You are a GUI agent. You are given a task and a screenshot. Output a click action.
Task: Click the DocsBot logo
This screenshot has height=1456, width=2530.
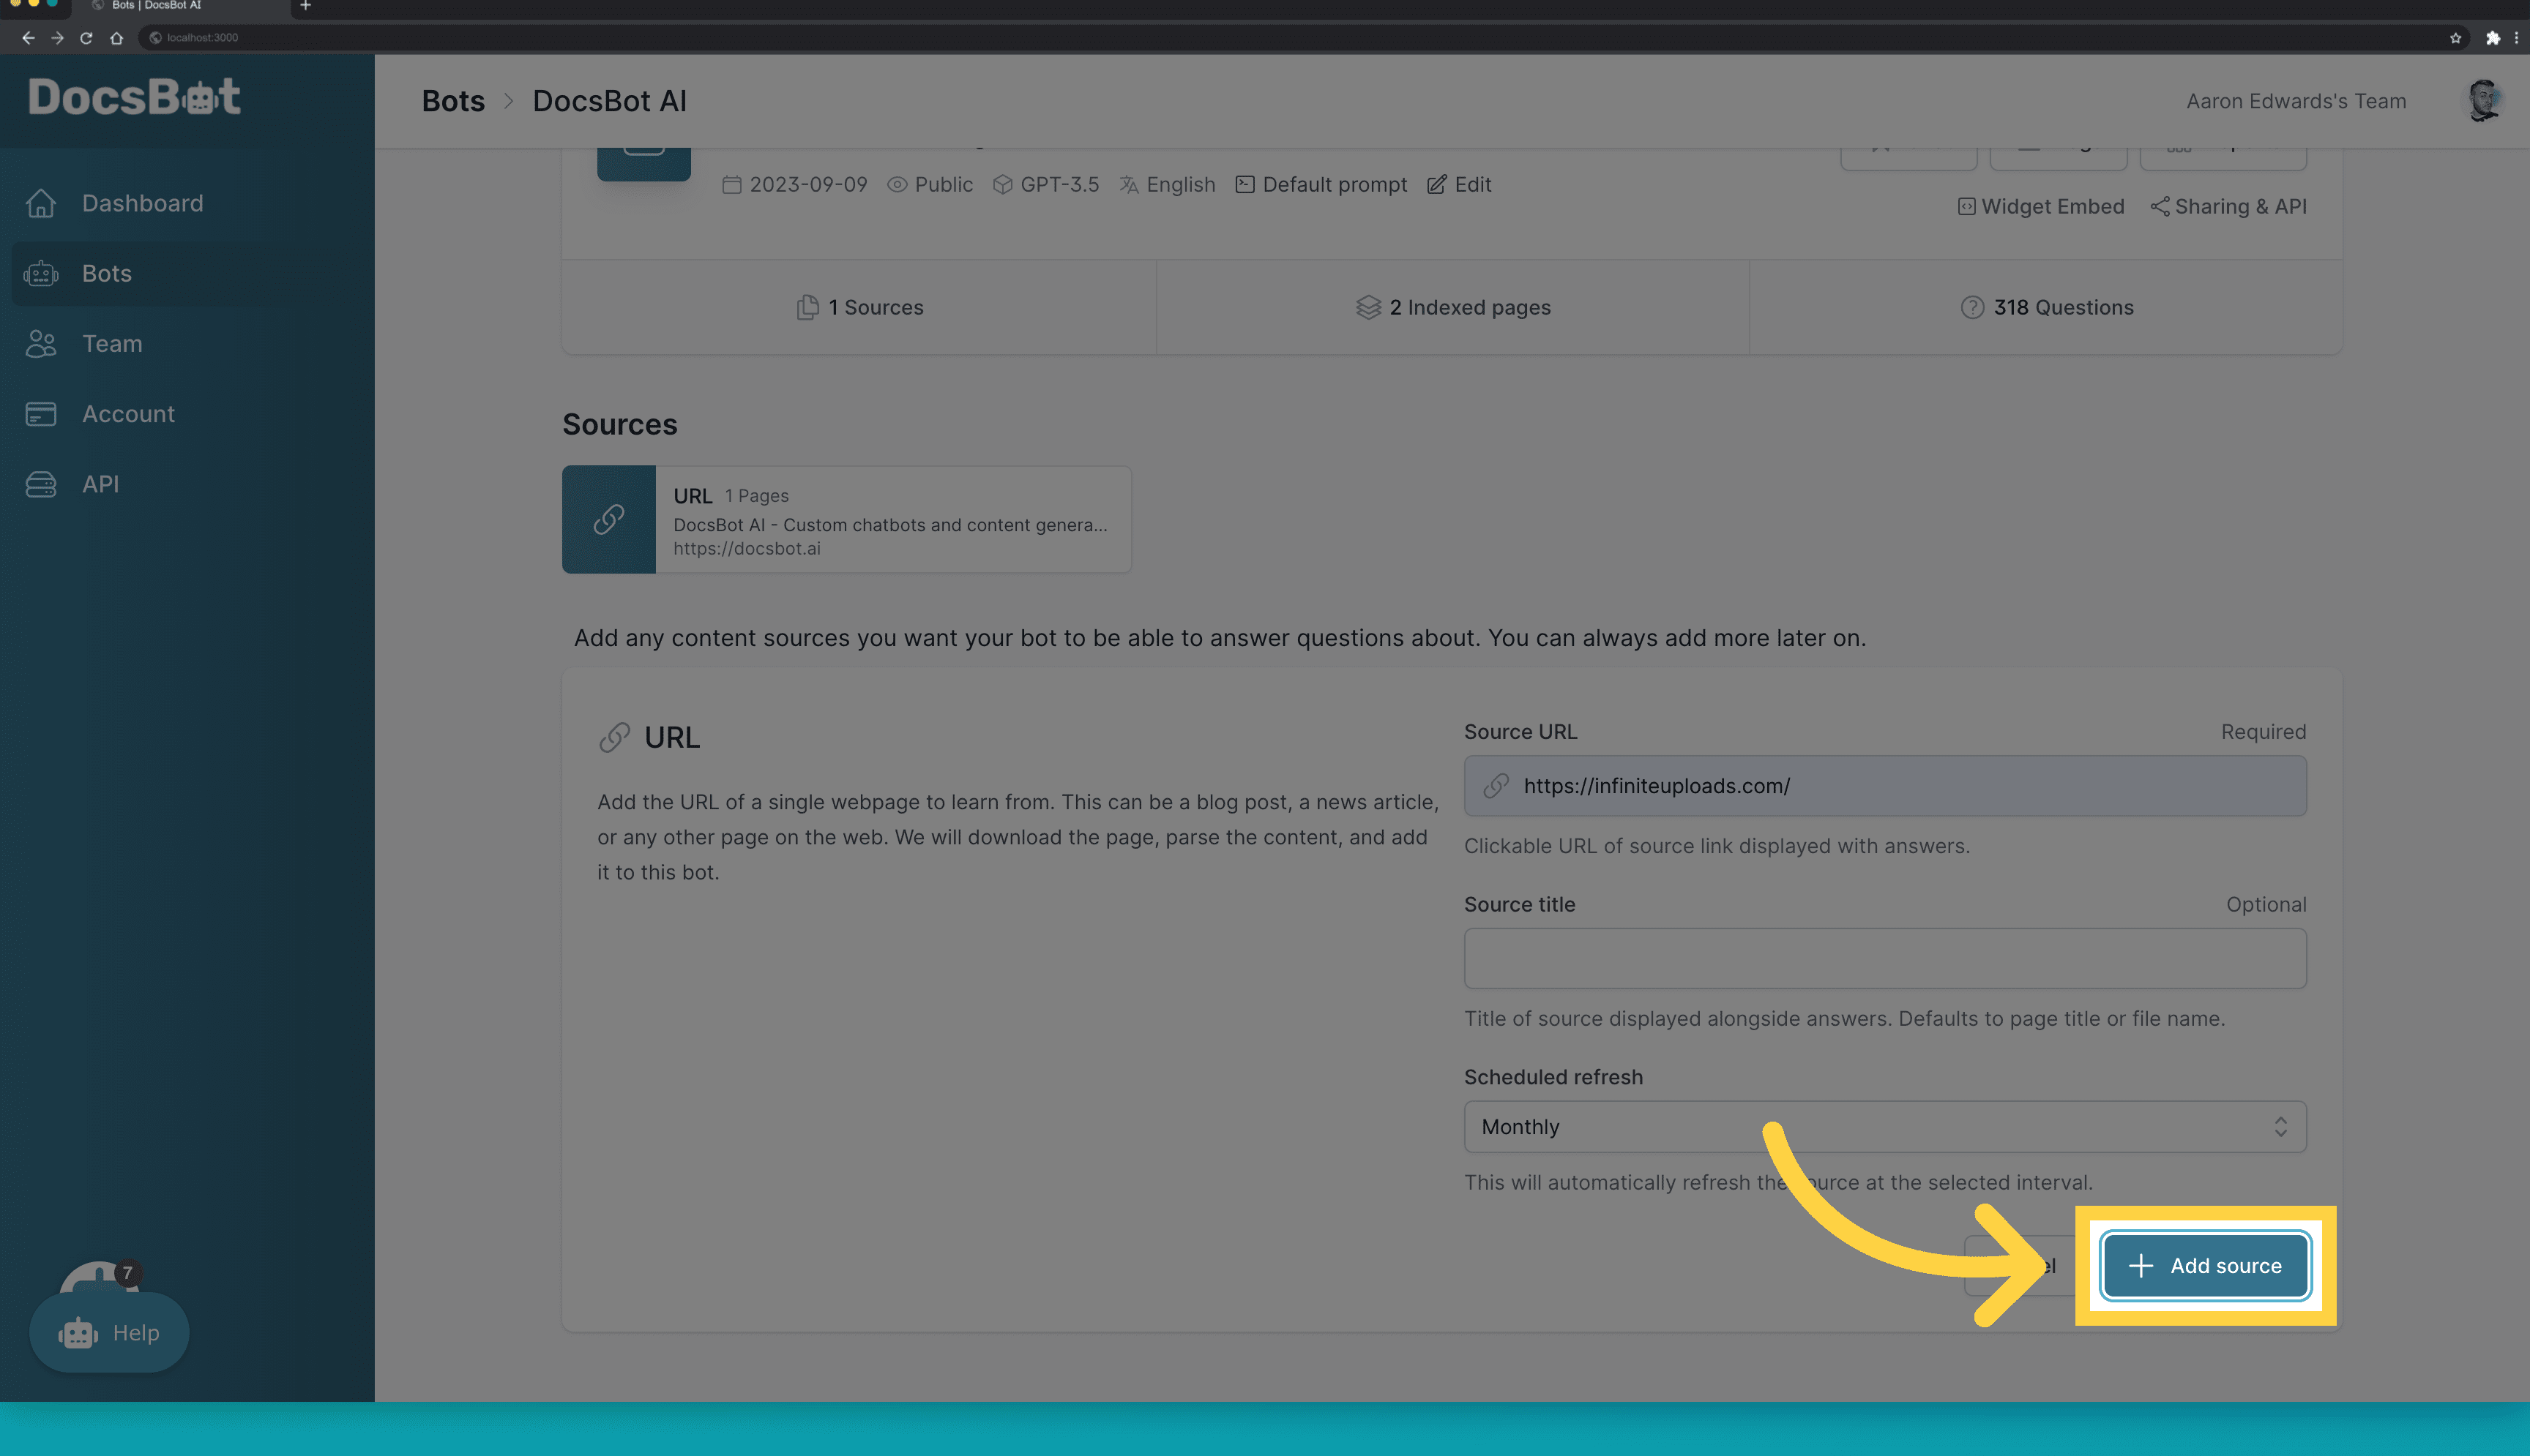click(x=134, y=97)
